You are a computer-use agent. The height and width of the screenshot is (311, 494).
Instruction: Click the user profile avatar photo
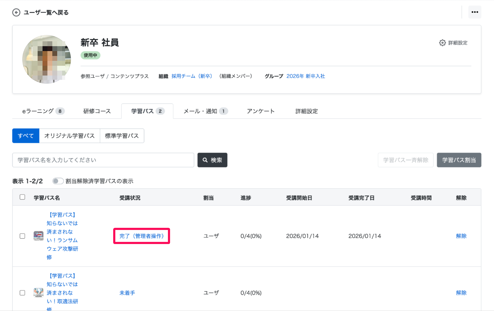pyautogui.click(x=46, y=59)
